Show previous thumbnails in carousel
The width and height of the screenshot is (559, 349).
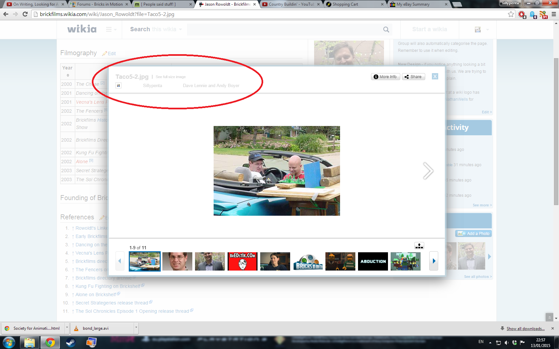[120, 261]
